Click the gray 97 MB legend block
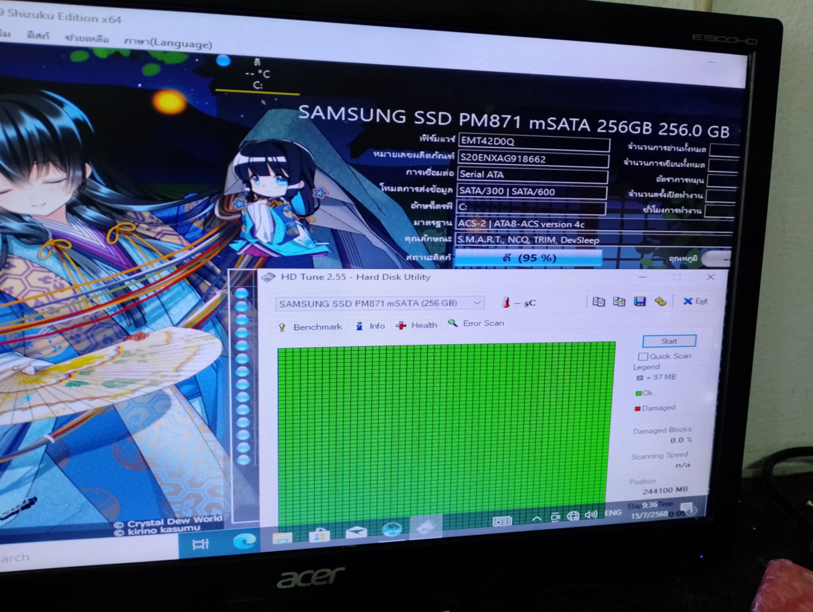The width and height of the screenshot is (813, 612). tap(640, 378)
